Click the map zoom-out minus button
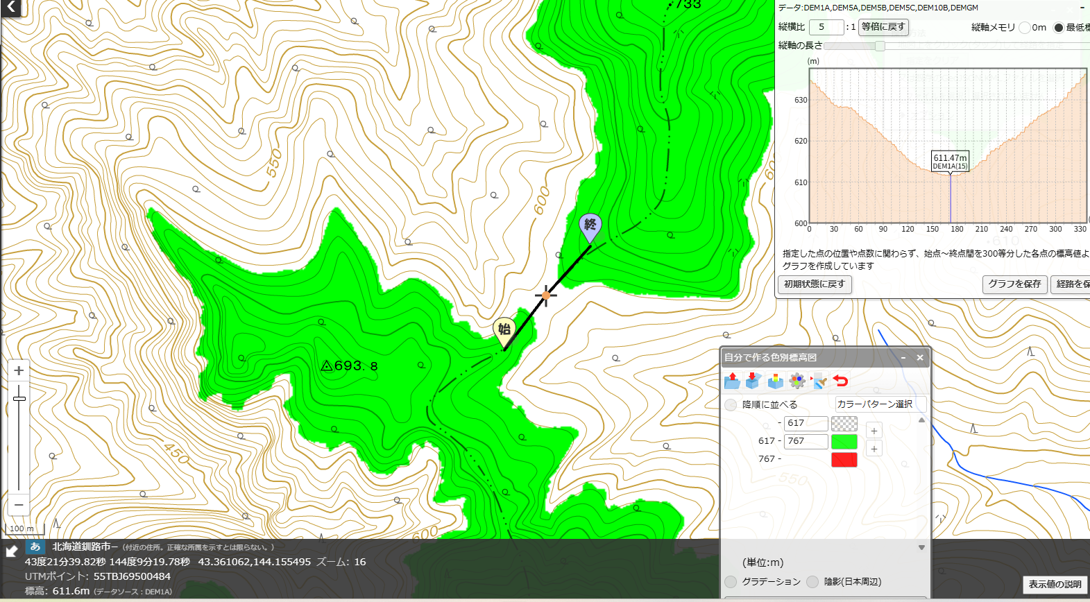1090x602 pixels. tap(19, 505)
